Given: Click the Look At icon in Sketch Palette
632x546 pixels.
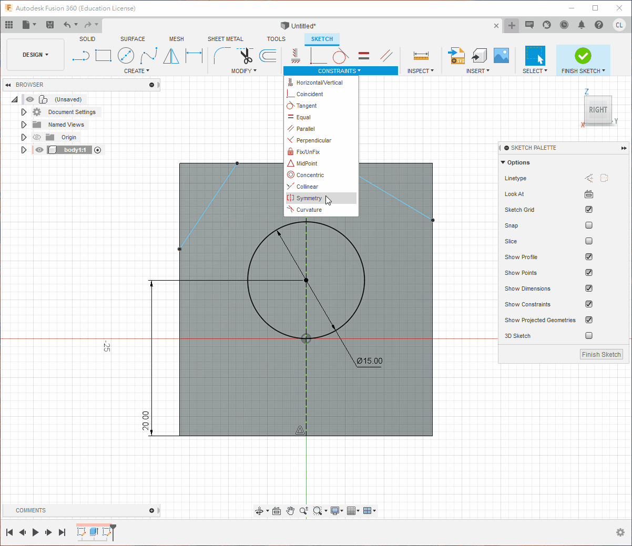Looking at the screenshot, I should [x=589, y=194].
